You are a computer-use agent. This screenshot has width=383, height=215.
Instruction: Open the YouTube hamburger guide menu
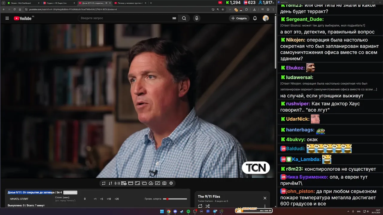coord(7,18)
